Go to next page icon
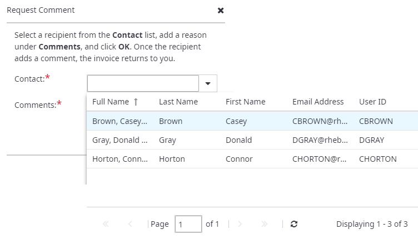The image size is (418, 239). coord(240,224)
